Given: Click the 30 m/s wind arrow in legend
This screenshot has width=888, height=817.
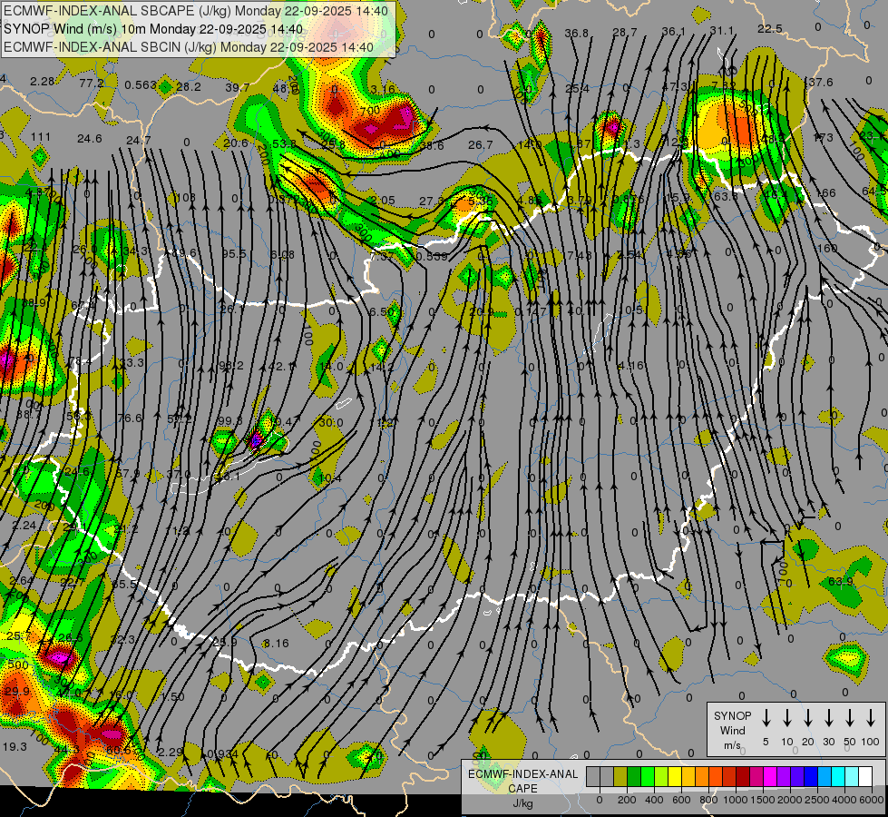Looking at the screenshot, I should (x=829, y=718).
